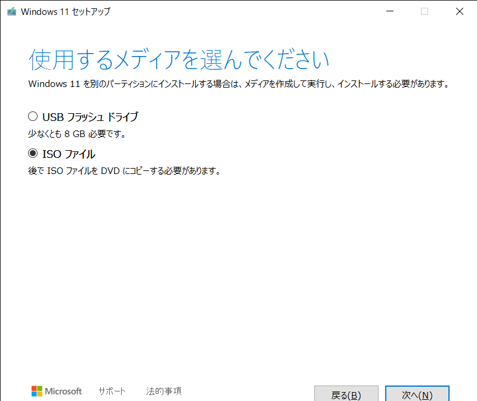This screenshot has width=477, height=401.
Task: Click the ISO ファイル label text
Action: 69,154
